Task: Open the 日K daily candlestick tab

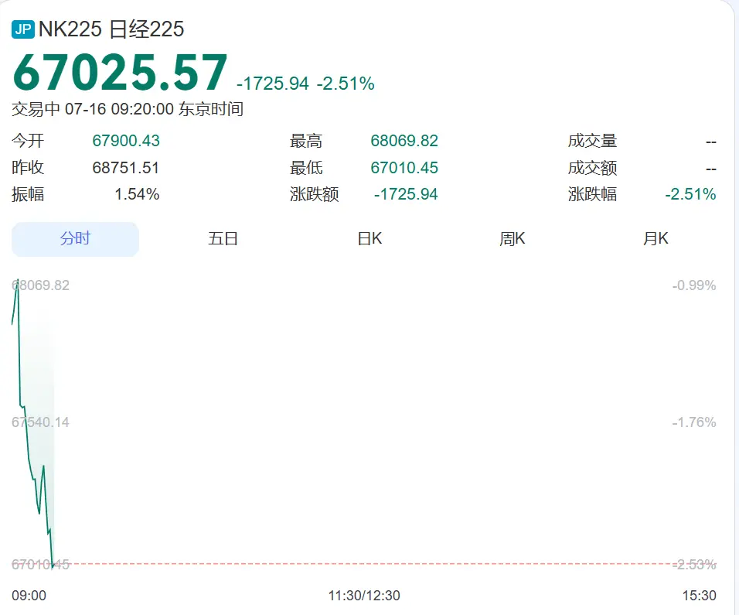Action: [x=369, y=238]
